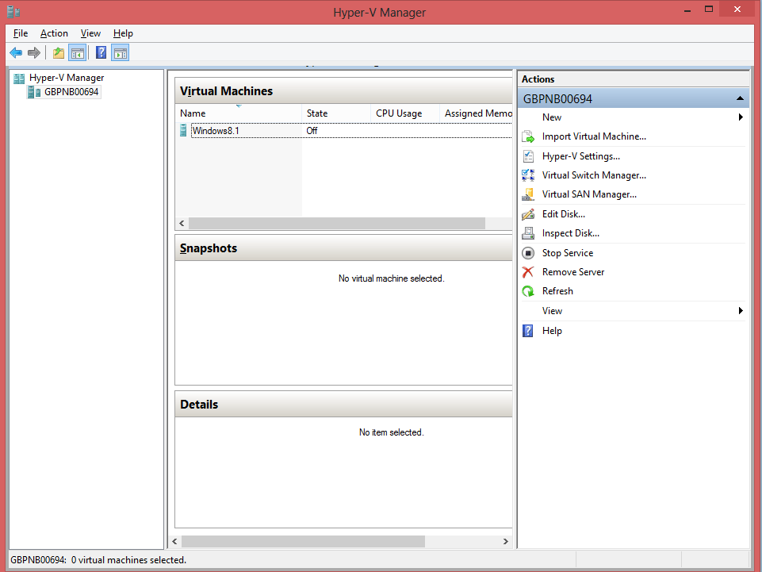The height and width of the screenshot is (572, 762).
Task: Minimize the Hyper-V Manager window
Action: tap(687, 10)
